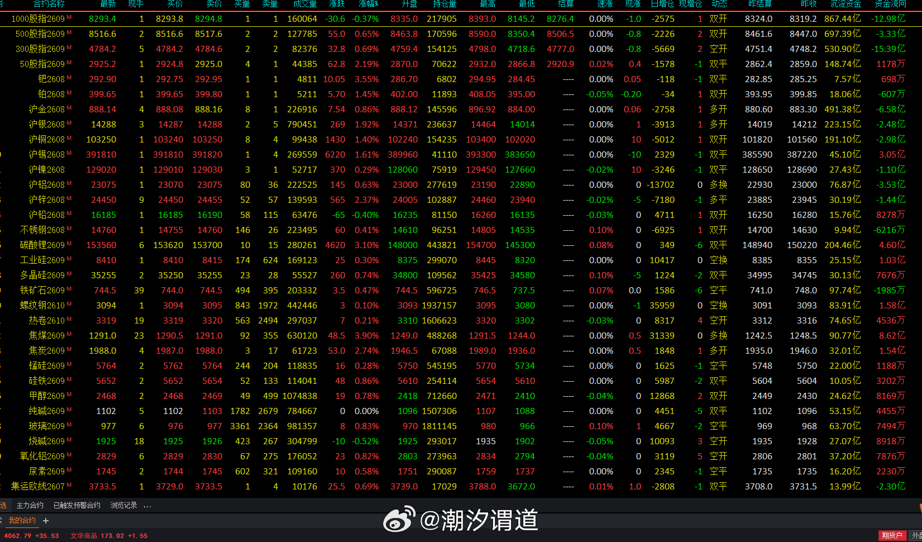Switch to the 主力合约 tab
This screenshot has width=922, height=542.
pyautogui.click(x=30, y=505)
